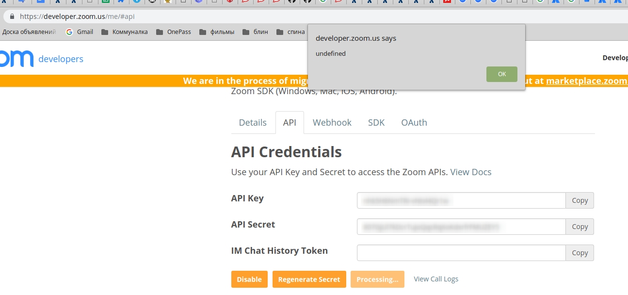Open the SDK tab

(376, 123)
